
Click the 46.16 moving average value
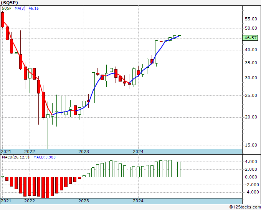click(34, 8)
